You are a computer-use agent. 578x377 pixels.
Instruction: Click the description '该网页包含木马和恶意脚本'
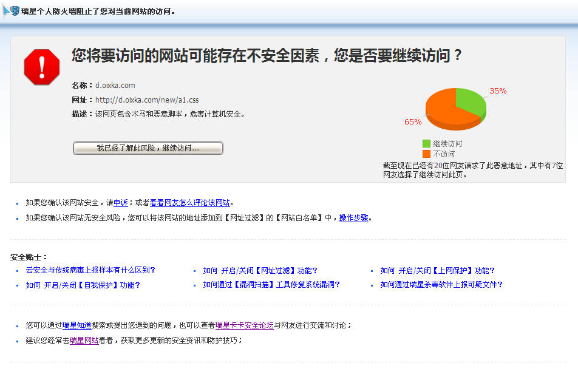pos(138,114)
